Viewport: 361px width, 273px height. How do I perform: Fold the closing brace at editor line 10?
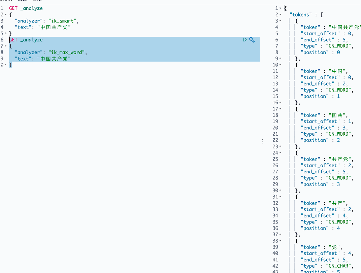coord(5,65)
